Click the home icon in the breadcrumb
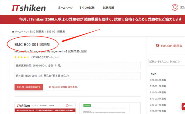This screenshot has height=114, width=185. 13,32
